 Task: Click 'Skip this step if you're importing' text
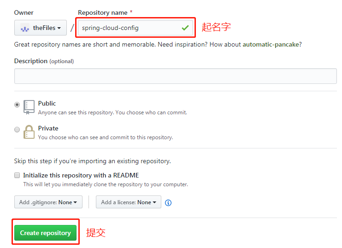pos(93,161)
